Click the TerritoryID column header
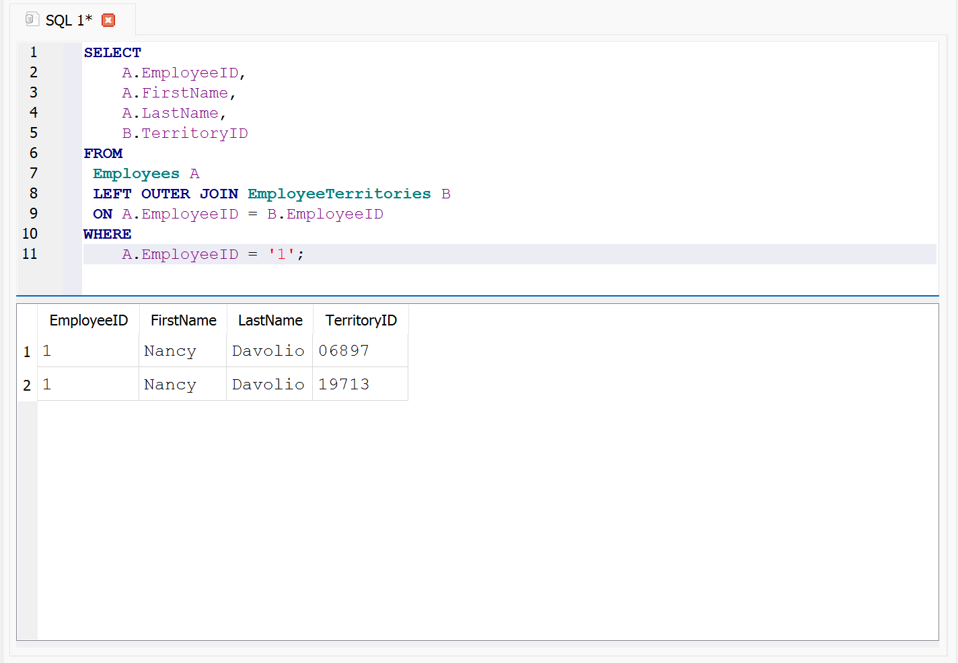The width and height of the screenshot is (958, 663). point(361,320)
